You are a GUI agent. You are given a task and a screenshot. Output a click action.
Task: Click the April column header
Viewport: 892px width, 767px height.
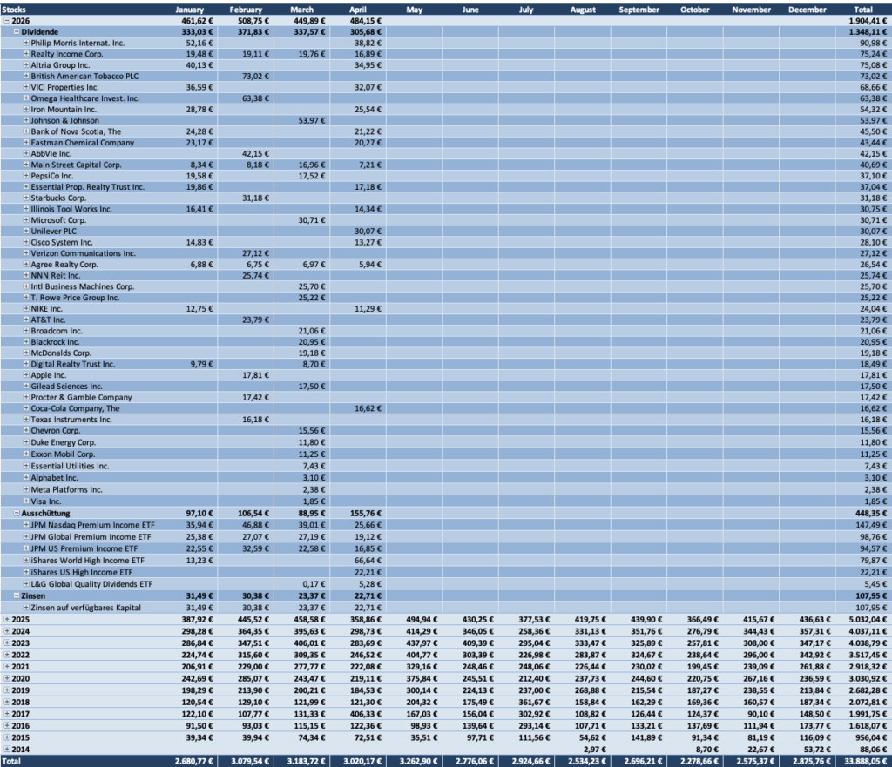click(358, 10)
